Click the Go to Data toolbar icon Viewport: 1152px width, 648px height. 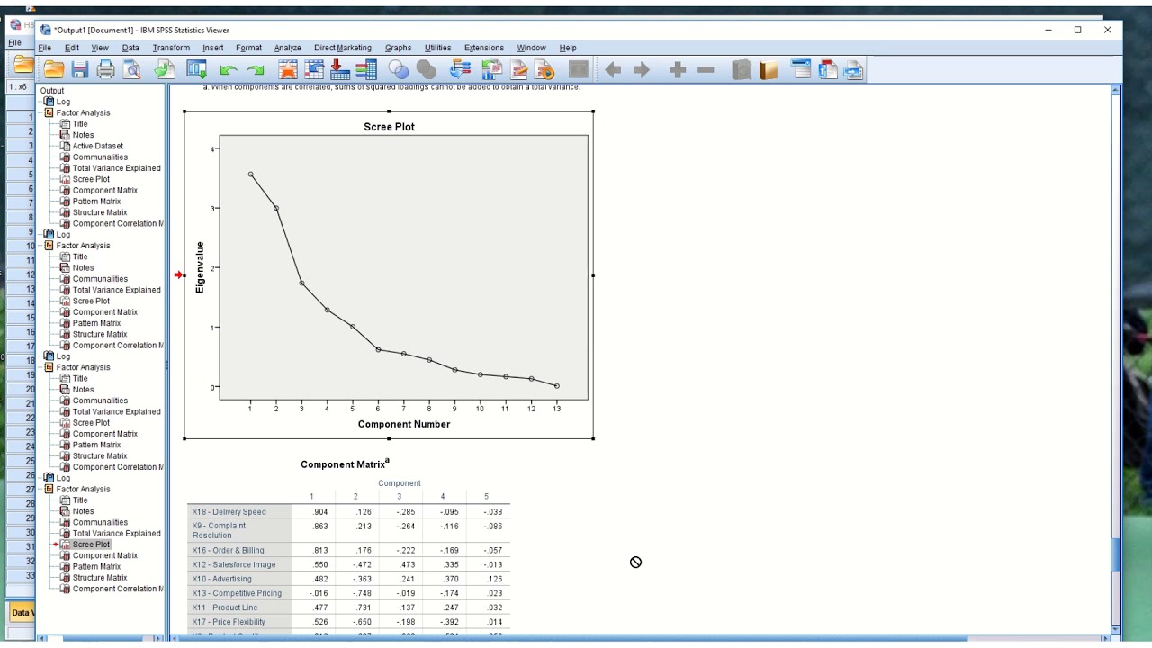tap(288, 69)
